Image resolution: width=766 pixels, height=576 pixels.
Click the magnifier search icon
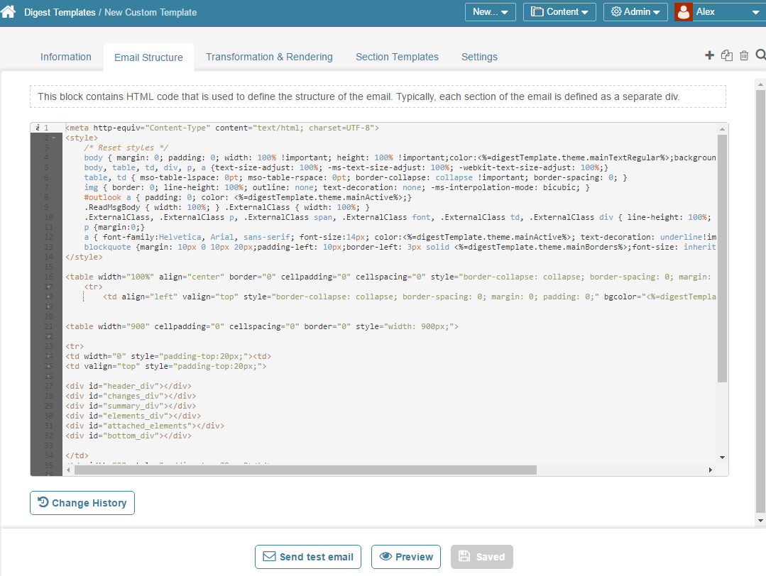[x=760, y=55]
